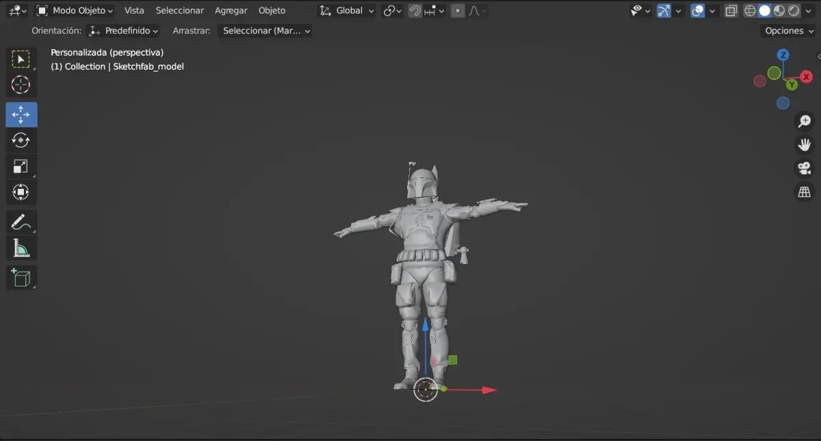This screenshot has width=821, height=441.
Task: Pick the Rotate tool
Action: tap(21, 140)
